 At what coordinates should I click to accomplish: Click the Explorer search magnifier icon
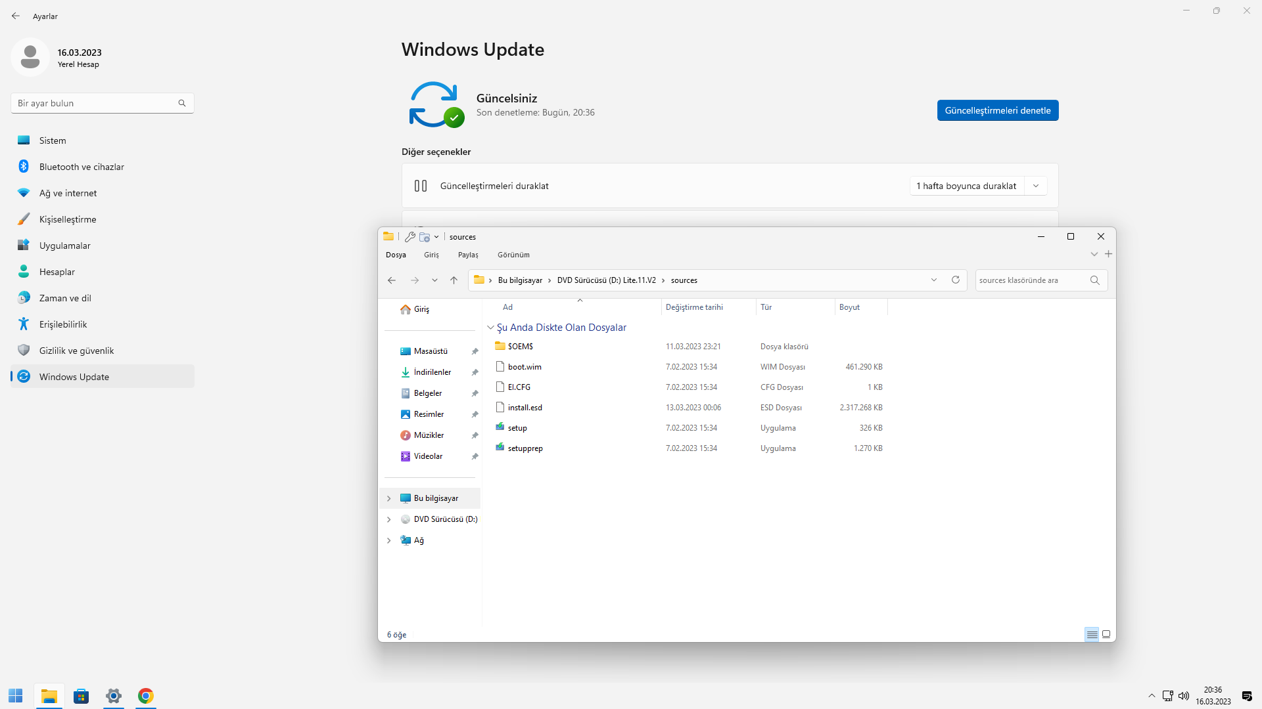pos(1095,280)
